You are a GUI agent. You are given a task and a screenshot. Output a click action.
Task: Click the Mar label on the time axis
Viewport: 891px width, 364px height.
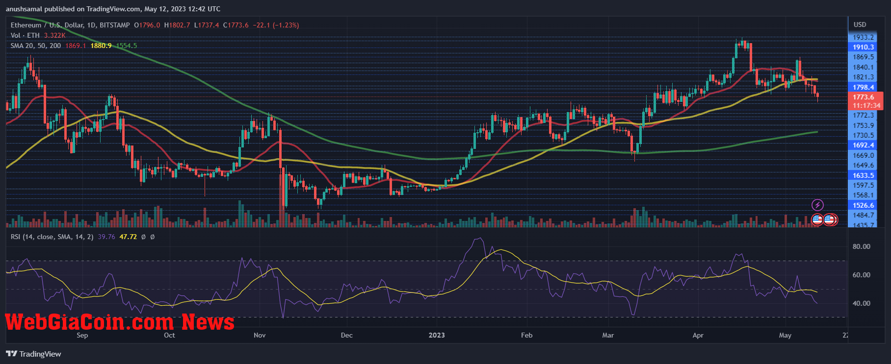pyautogui.click(x=608, y=335)
